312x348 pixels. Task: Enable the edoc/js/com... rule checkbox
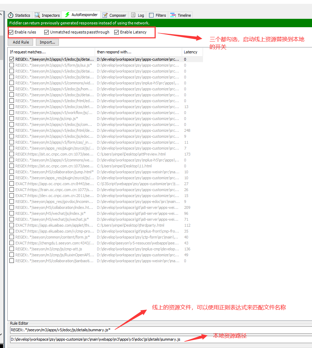point(12,124)
